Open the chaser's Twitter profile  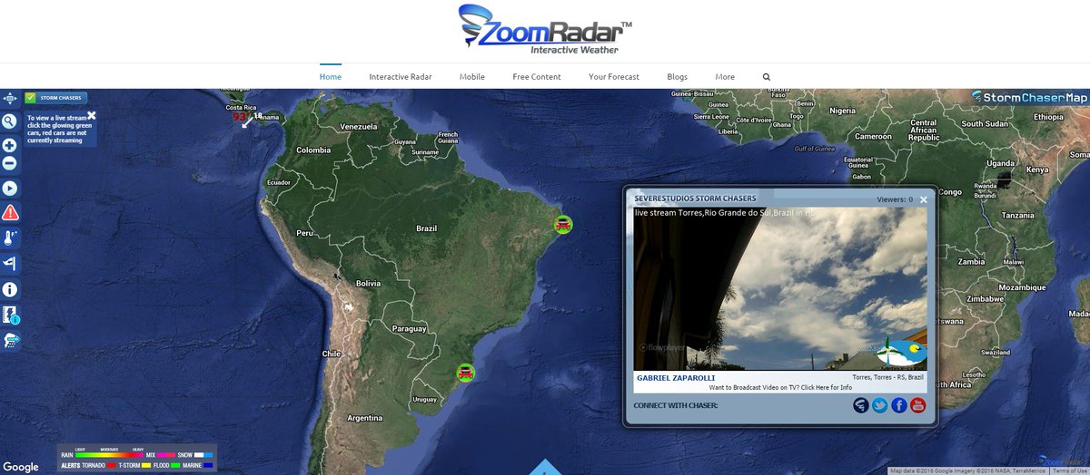point(880,405)
